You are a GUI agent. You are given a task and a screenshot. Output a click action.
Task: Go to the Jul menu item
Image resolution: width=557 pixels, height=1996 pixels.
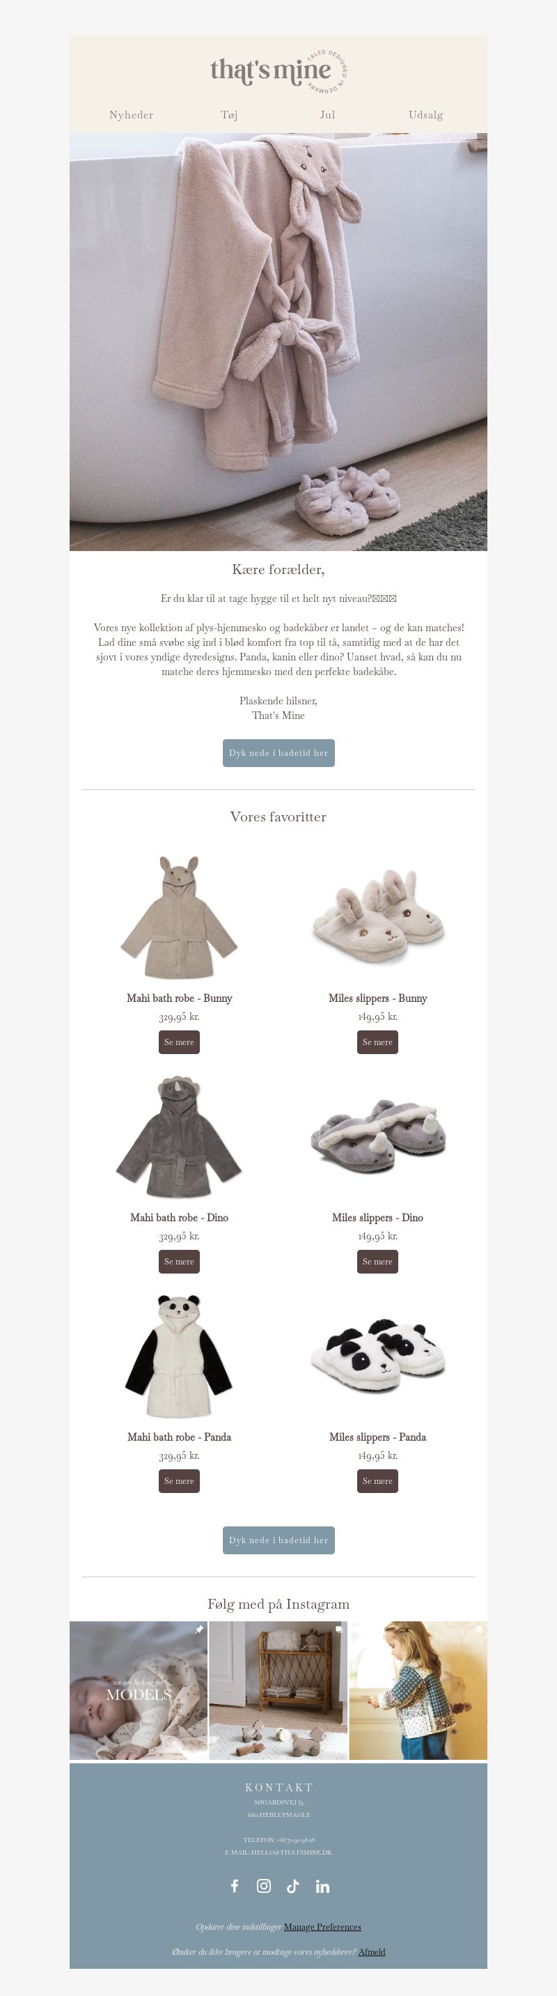[x=328, y=115]
